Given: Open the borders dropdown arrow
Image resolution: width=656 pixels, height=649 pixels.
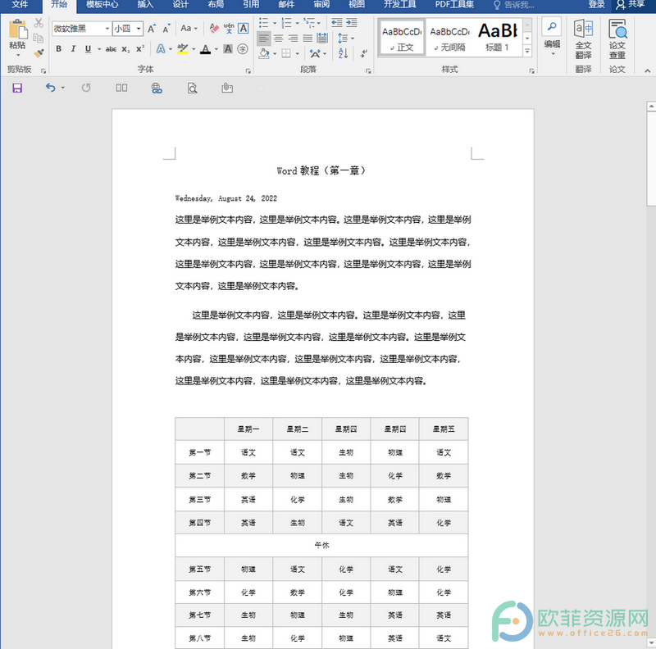Looking at the screenshot, I should (297, 53).
